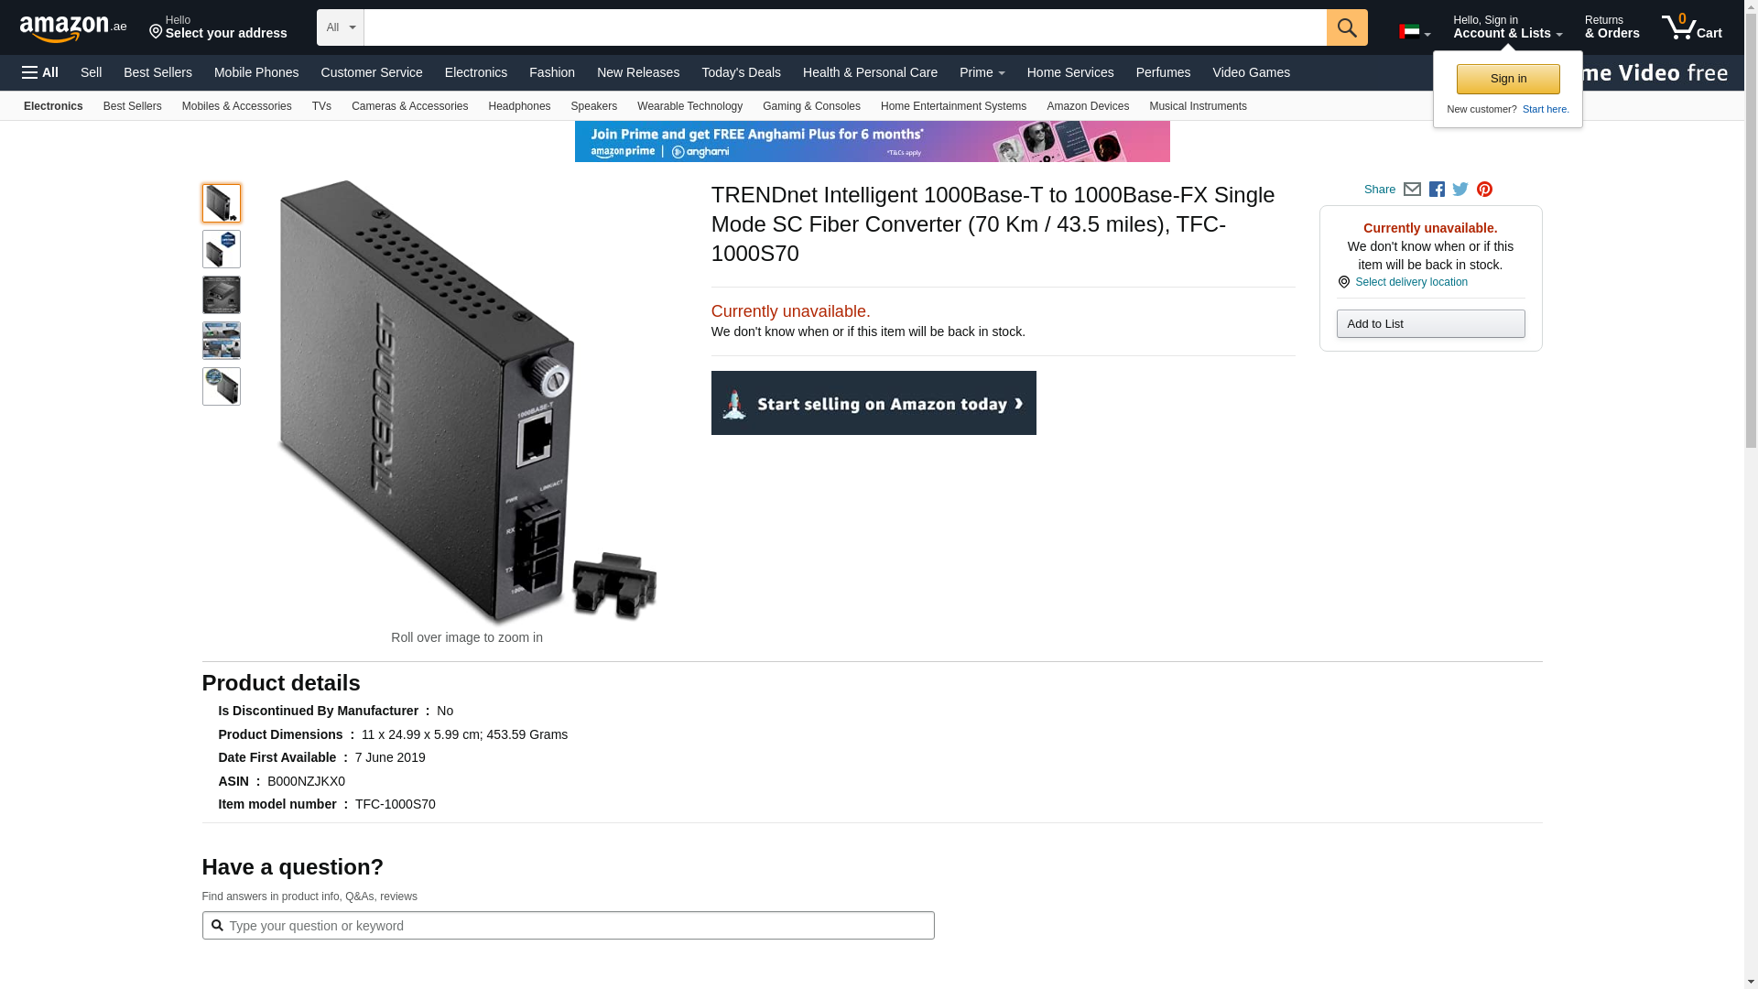Expand Account & Lists menu
Screen dimensions: 1758x989
pos(1506,27)
